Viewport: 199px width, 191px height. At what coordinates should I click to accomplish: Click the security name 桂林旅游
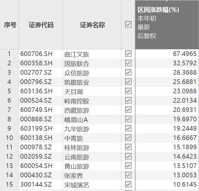77,148
